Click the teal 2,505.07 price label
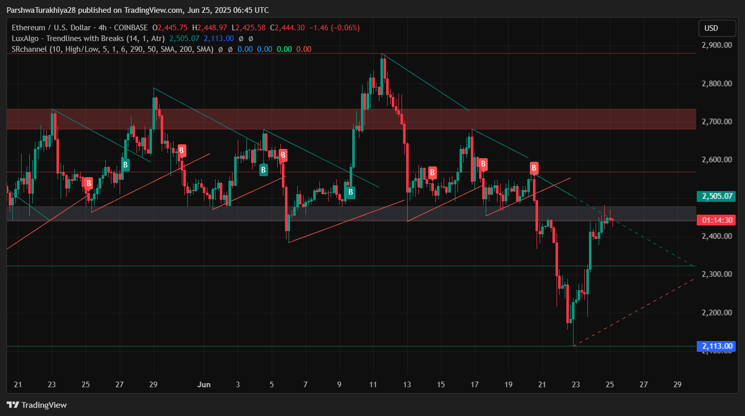Viewport: 745px width, 416px height. click(x=716, y=196)
